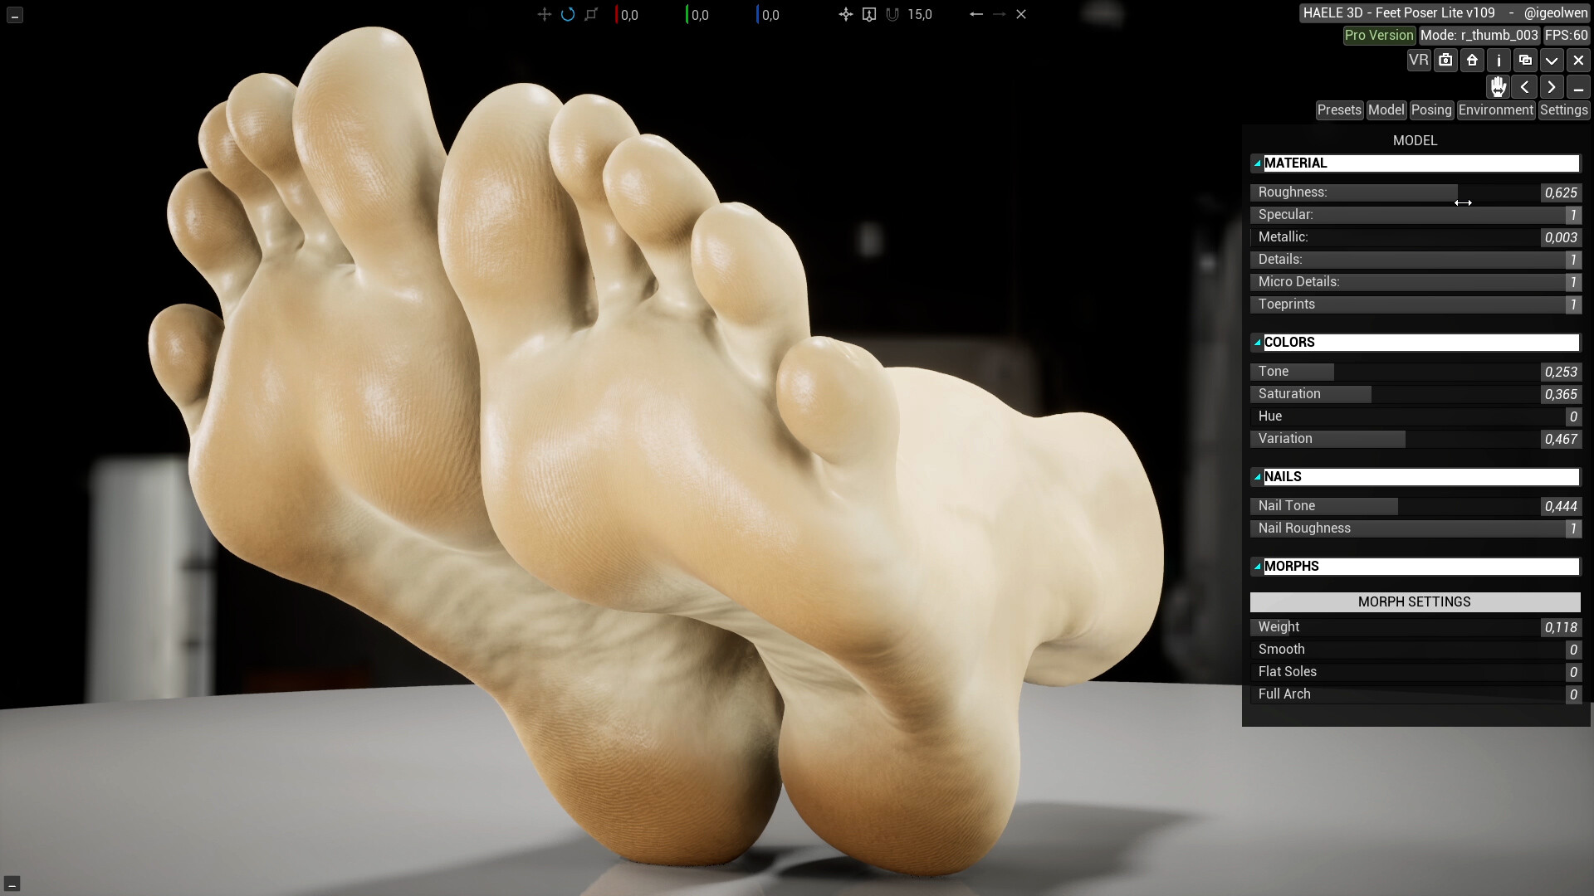Select the Rotate gizmo tool
Image resolution: width=1594 pixels, height=896 pixels.
[x=569, y=14]
